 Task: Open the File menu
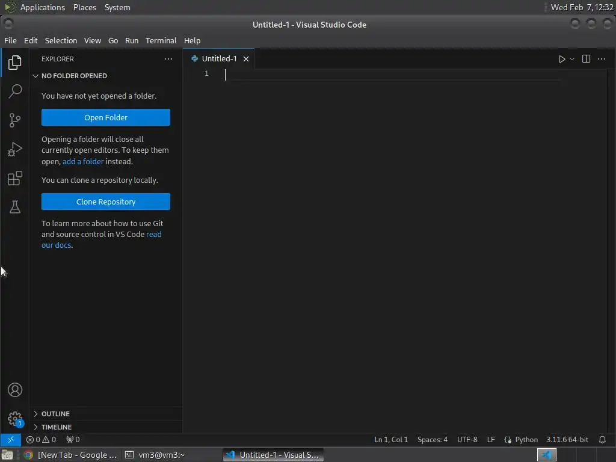point(10,40)
